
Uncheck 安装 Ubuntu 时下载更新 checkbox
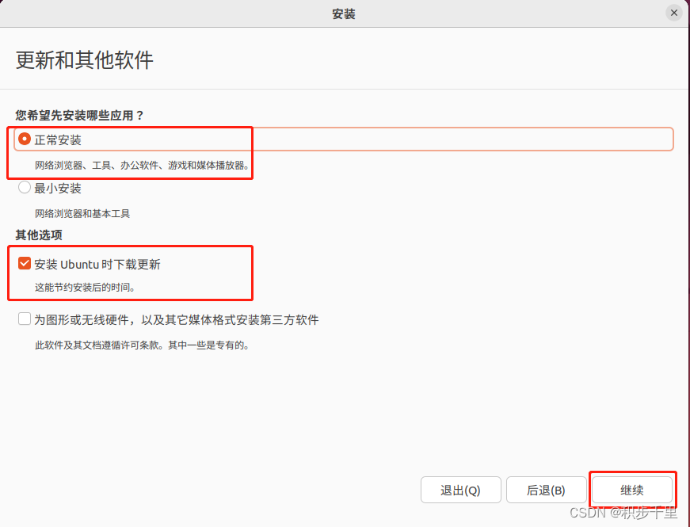tap(25, 263)
